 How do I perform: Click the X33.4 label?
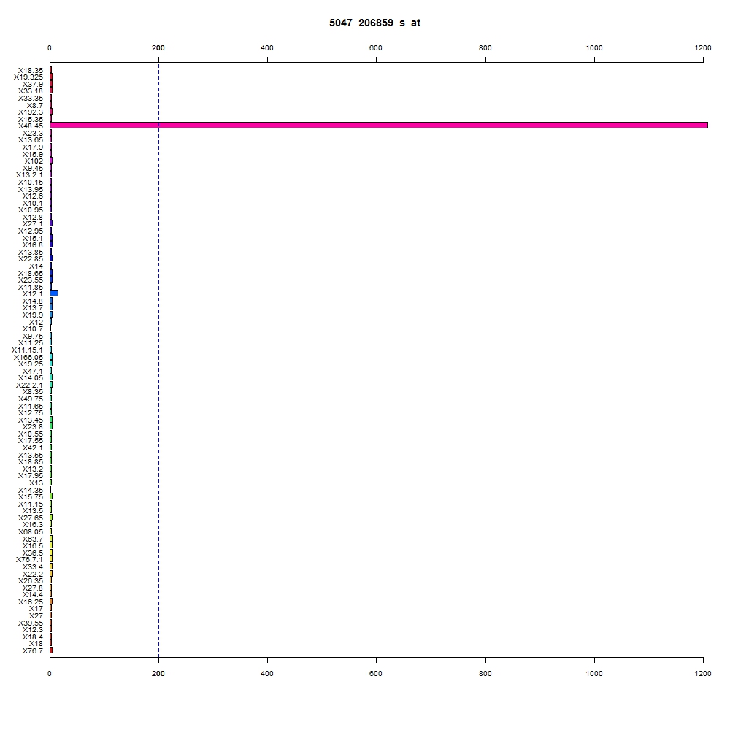33,567
